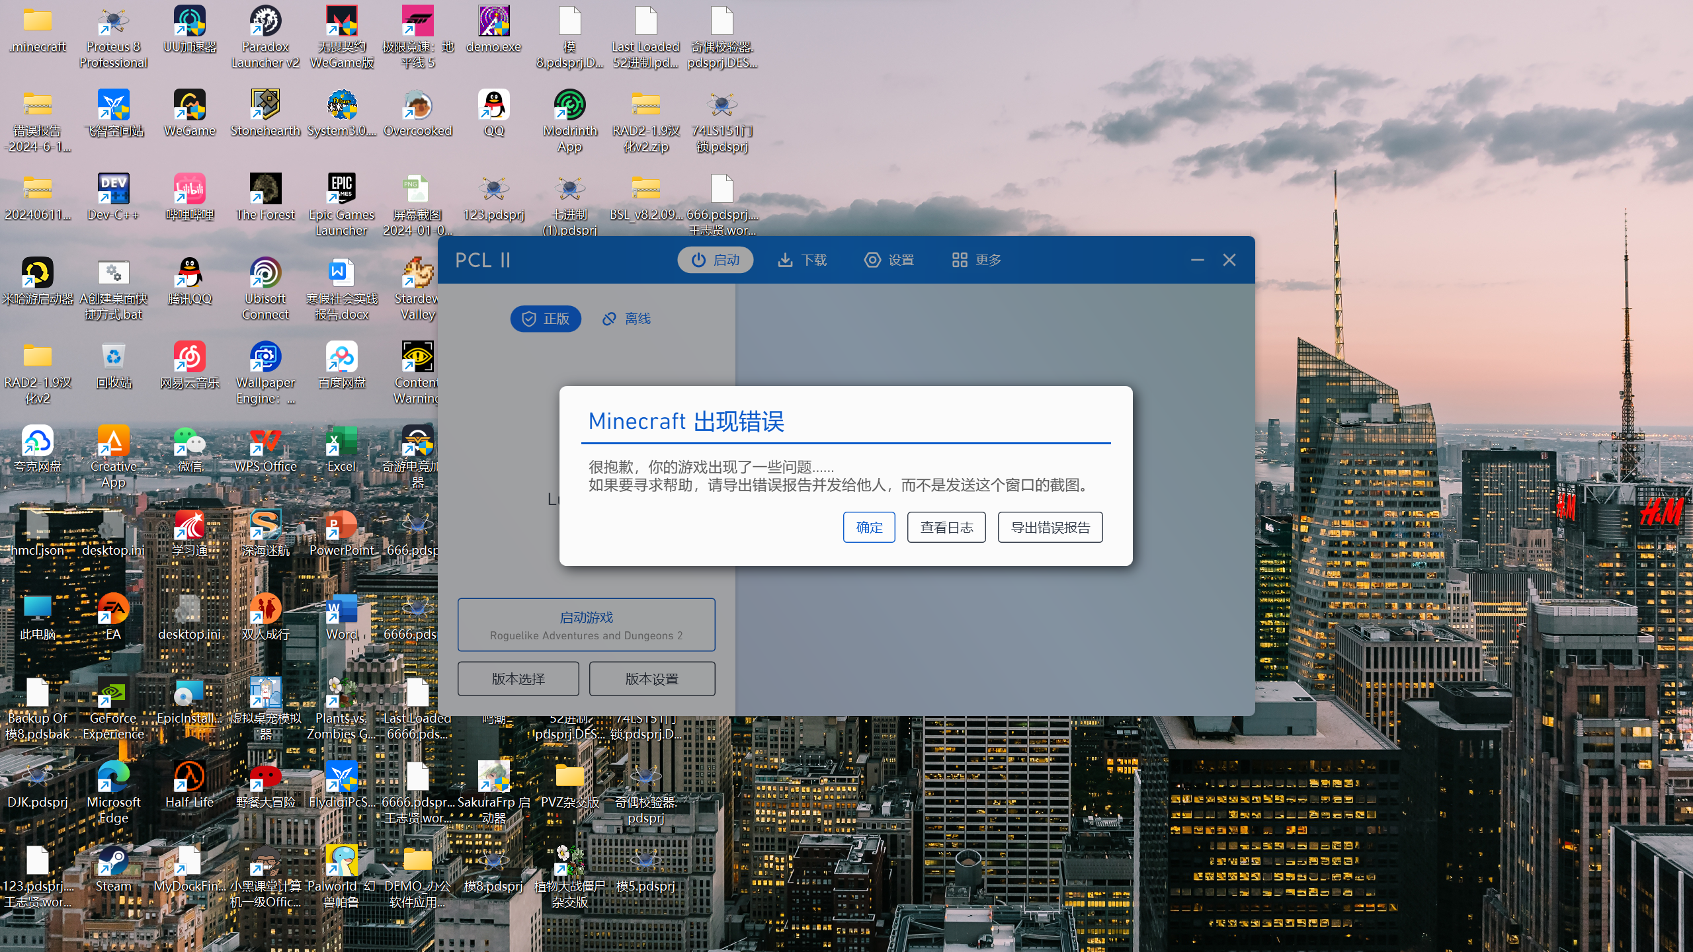
Task: Select the 学习通 desktop icon
Action: pos(190,534)
